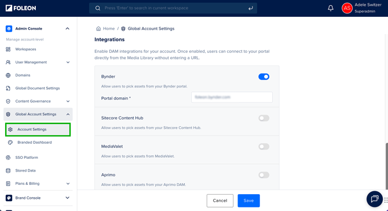
Task: Click the Foleon logo
Action: (x=21, y=8)
